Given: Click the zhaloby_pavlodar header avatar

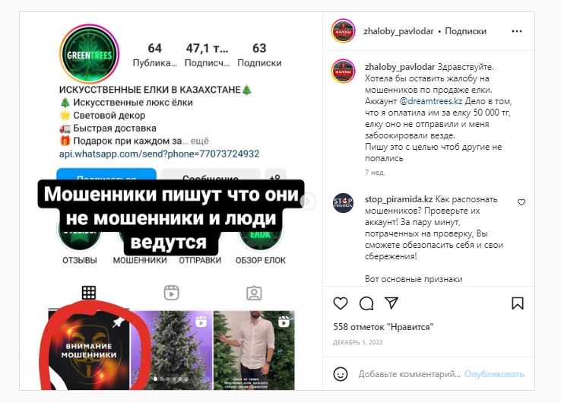Looking at the screenshot, I should click(343, 31).
